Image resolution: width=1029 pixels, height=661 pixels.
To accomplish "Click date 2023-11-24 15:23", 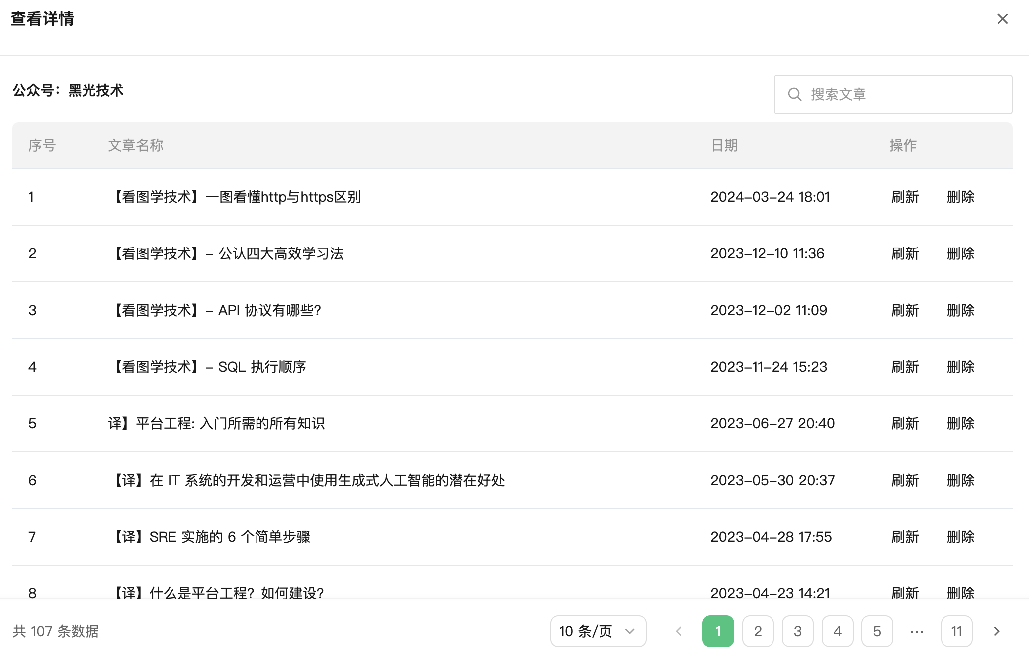I will tap(769, 367).
